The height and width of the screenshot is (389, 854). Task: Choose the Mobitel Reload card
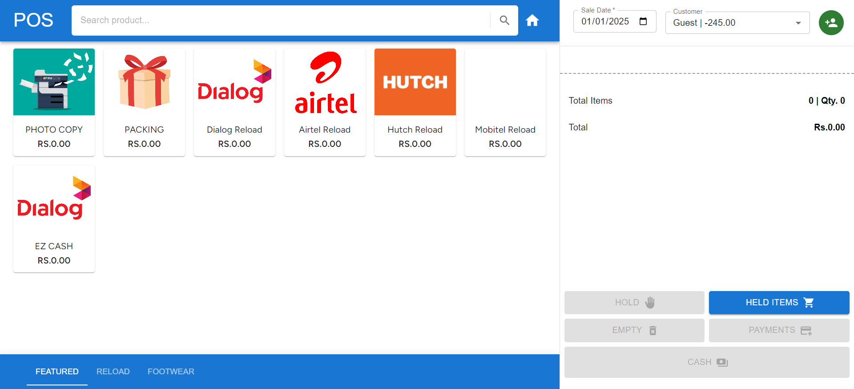point(505,102)
